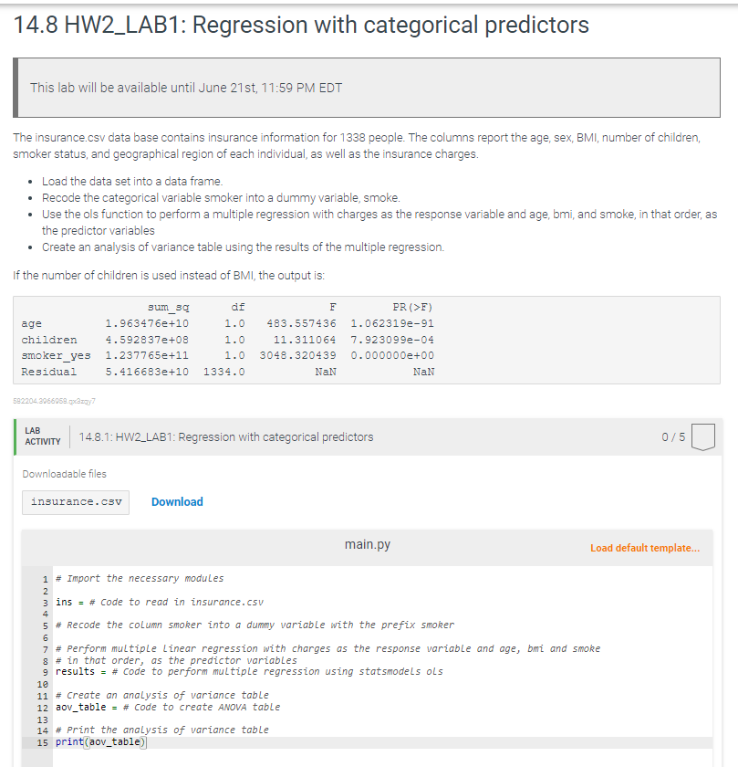Image resolution: width=738 pixels, height=767 pixels.
Task: Click line number 15 in the editor
Action: pos(45,741)
